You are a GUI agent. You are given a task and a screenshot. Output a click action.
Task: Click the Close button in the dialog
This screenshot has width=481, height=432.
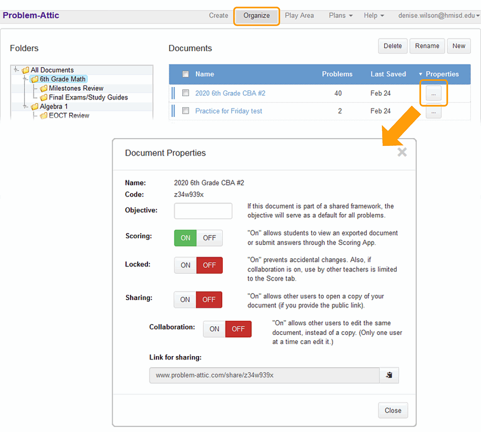pyautogui.click(x=393, y=411)
